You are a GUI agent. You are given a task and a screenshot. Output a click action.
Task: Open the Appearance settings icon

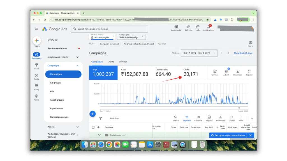[176, 27]
